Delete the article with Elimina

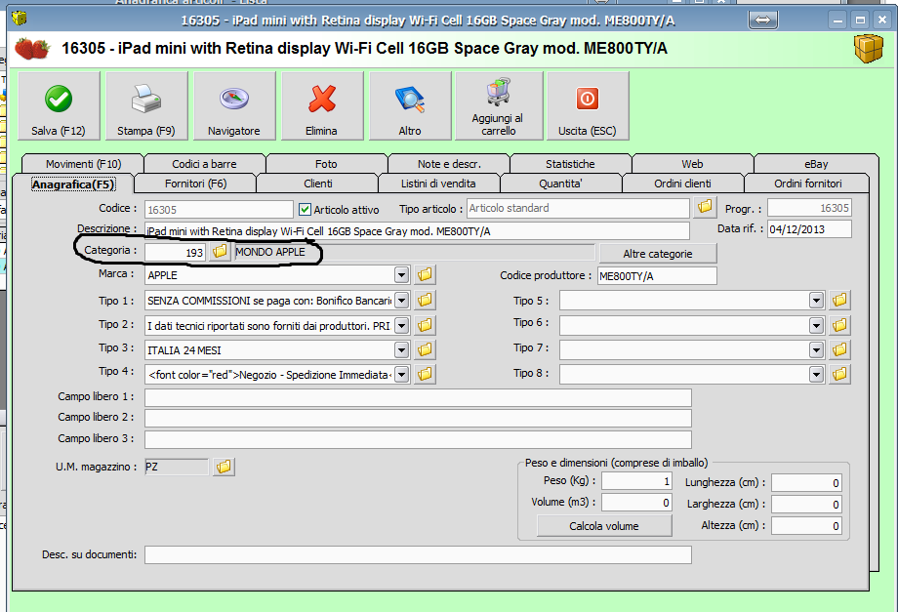(322, 106)
